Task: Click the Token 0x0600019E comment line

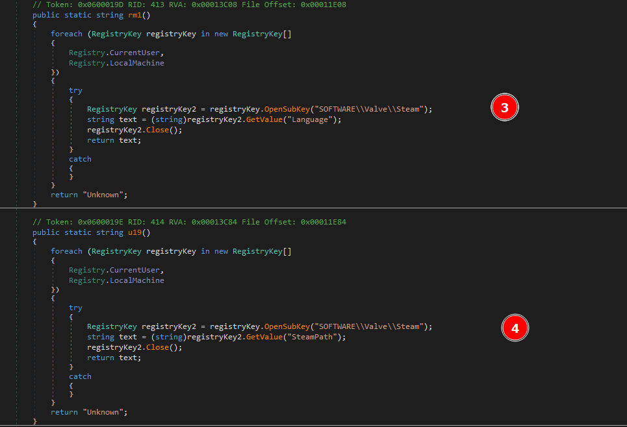Action: tap(189, 222)
